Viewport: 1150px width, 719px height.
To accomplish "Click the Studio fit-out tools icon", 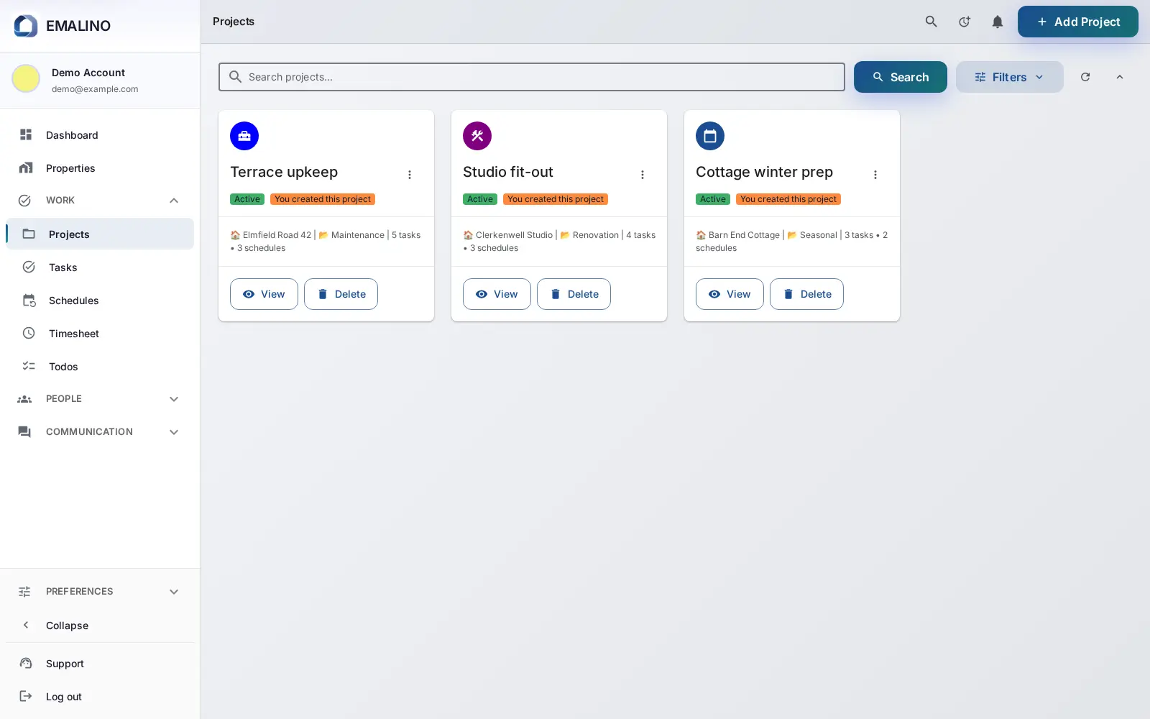I will tap(477, 136).
